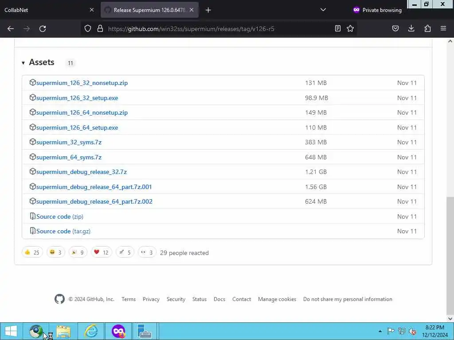Collapse the Assets section triangle
Image resolution: width=454 pixels, height=340 pixels.
tap(23, 63)
